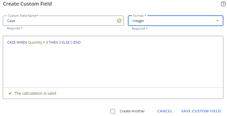Click "The calculation is valid" status text
Screen dimensions: 227x116
35,93
